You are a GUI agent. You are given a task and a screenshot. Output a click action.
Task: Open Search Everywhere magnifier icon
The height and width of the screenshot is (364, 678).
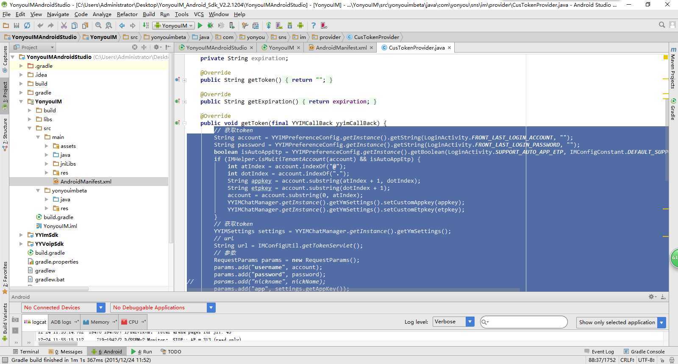click(662, 25)
